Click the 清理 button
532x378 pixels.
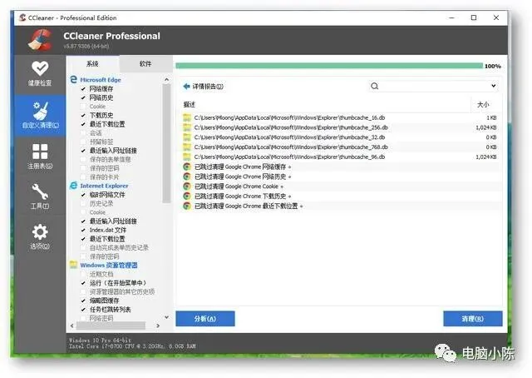pyautogui.click(x=473, y=319)
